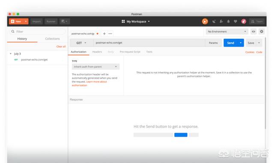Click the heart icon in the header
The width and height of the screenshot is (274, 163).
[x=235, y=21]
